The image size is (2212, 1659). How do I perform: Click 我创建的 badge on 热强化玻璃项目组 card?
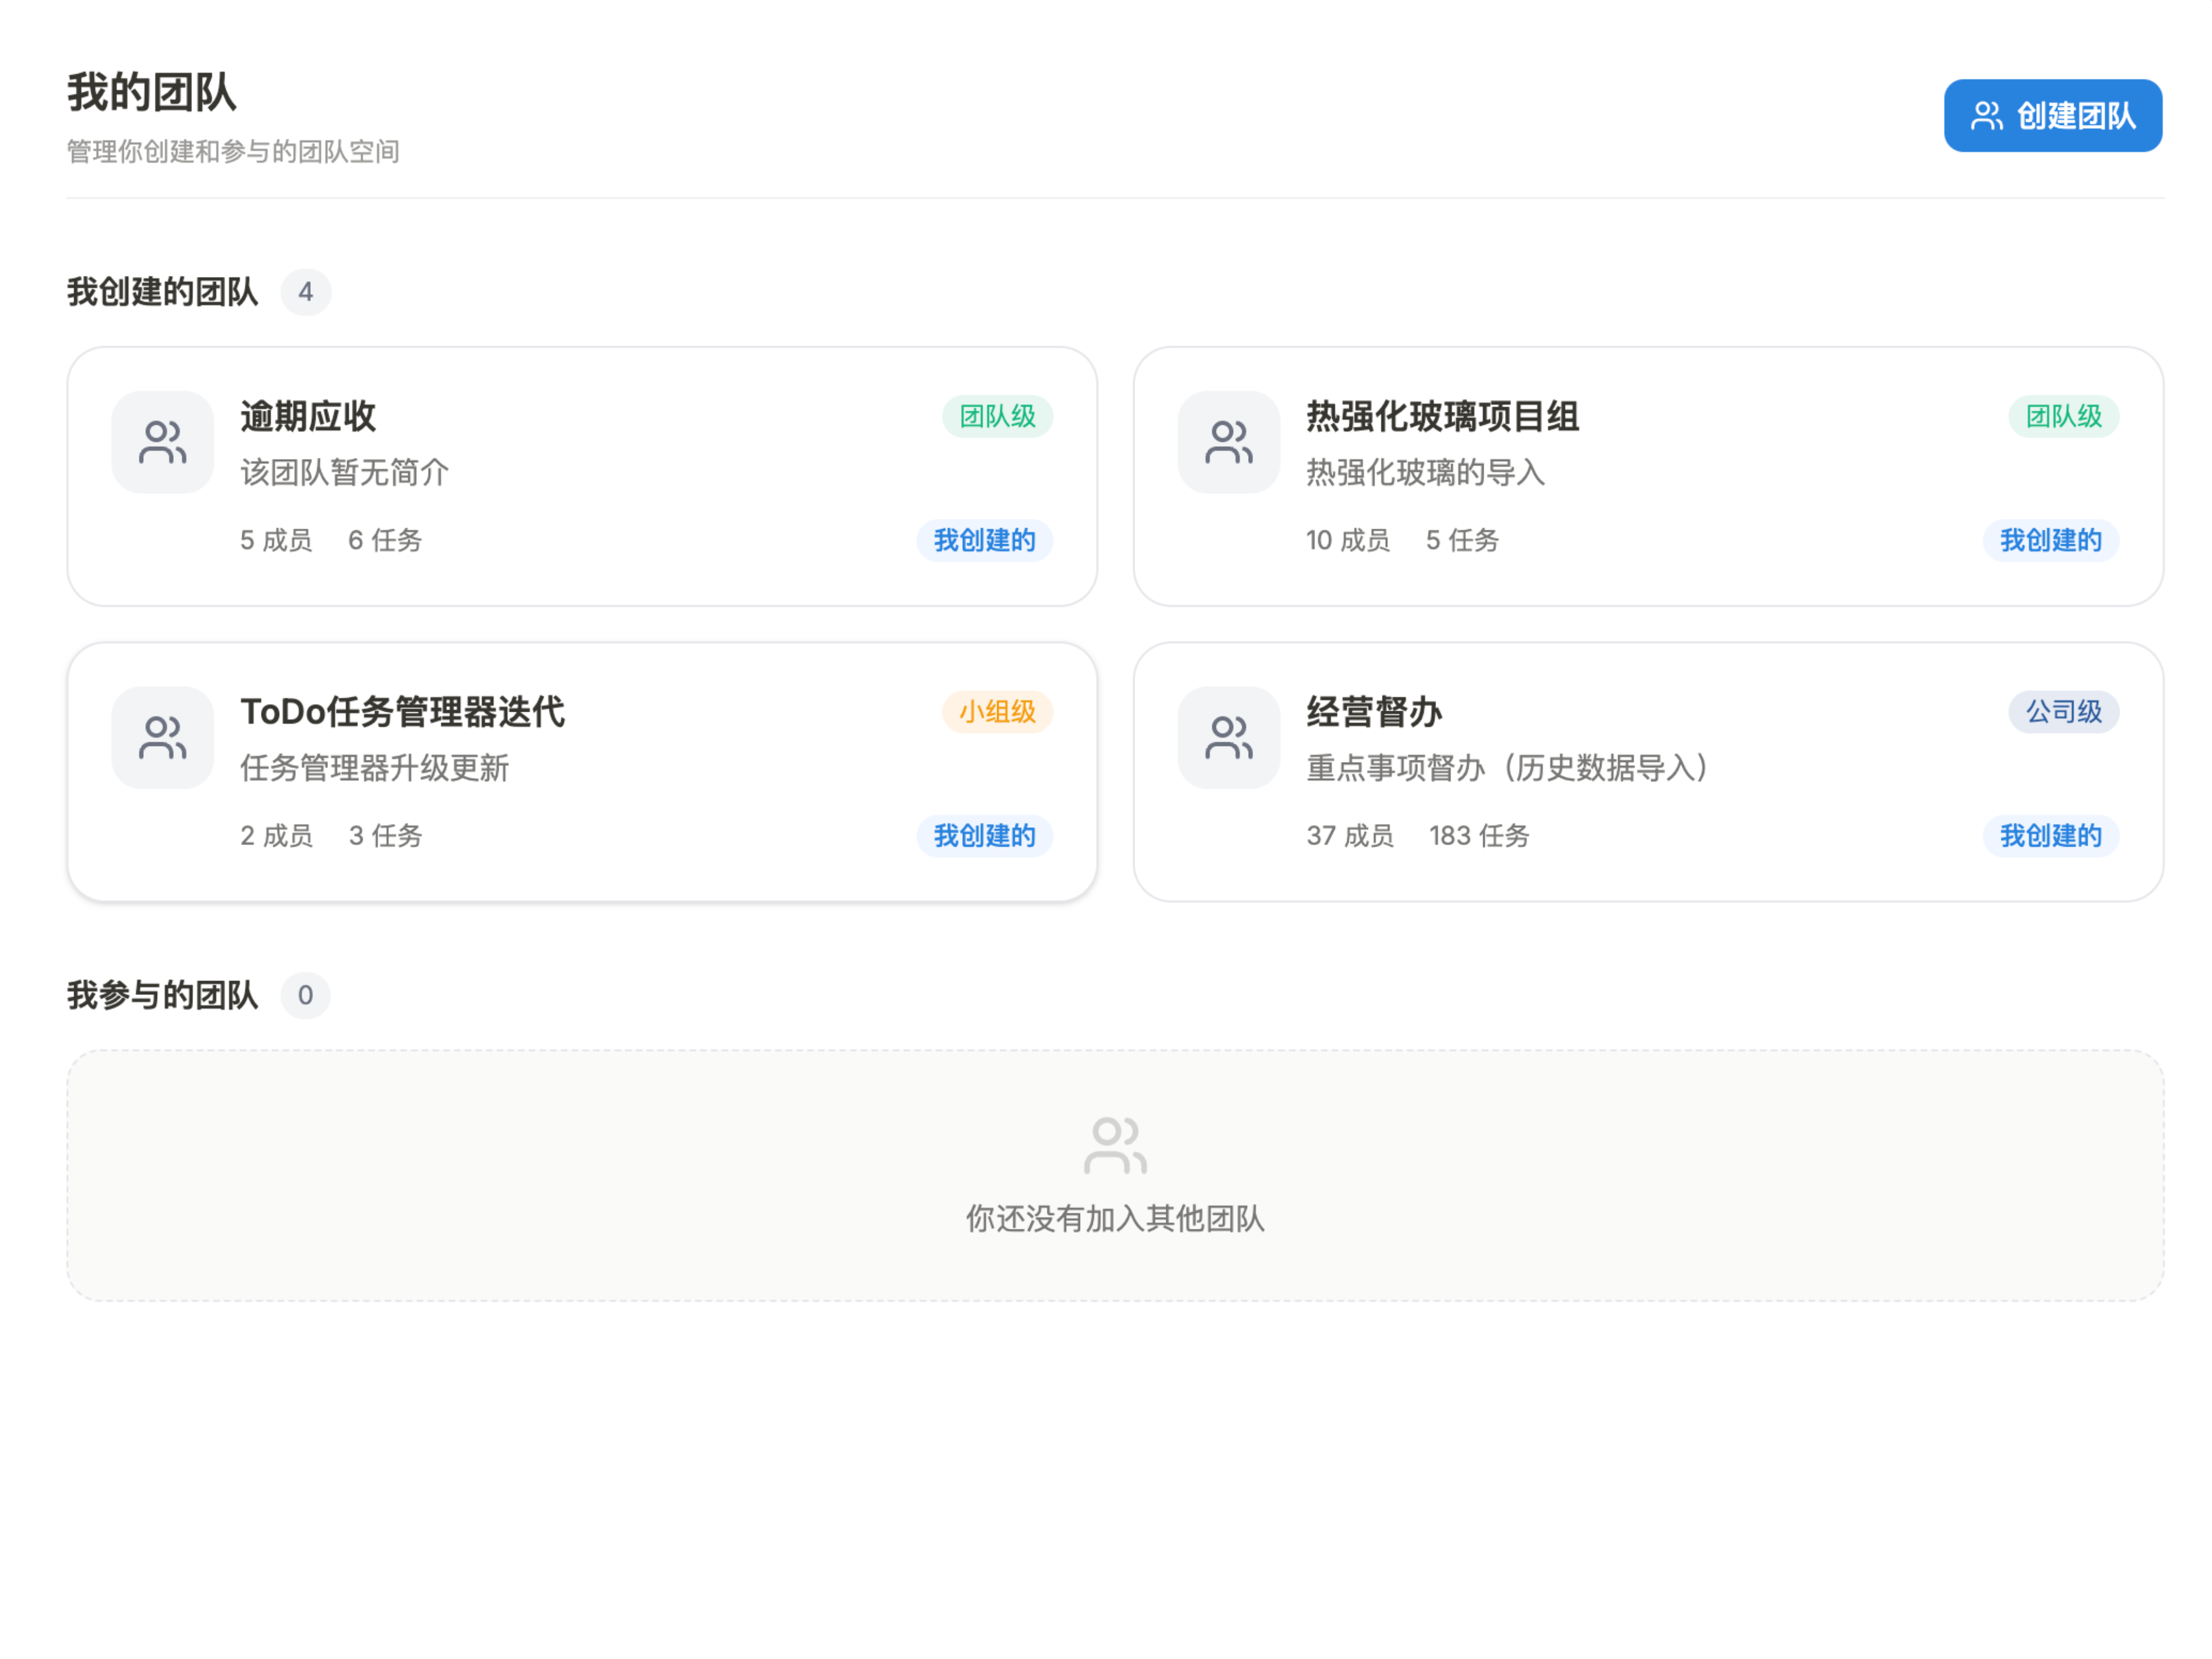tap(2050, 540)
